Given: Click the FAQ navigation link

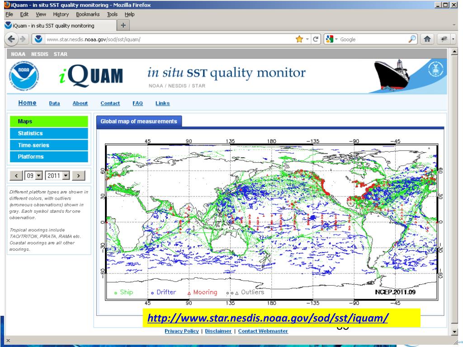Looking at the screenshot, I should coord(137,103).
